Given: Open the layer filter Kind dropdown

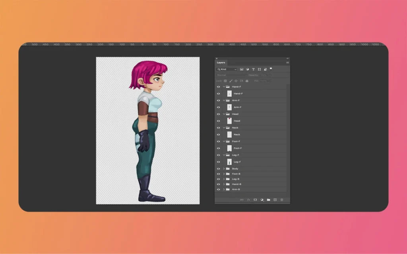Looking at the screenshot, I should (227, 69).
